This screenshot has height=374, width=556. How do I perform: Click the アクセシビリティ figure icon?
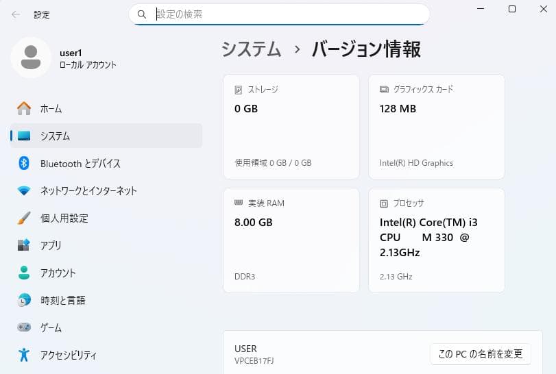(x=24, y=355)
